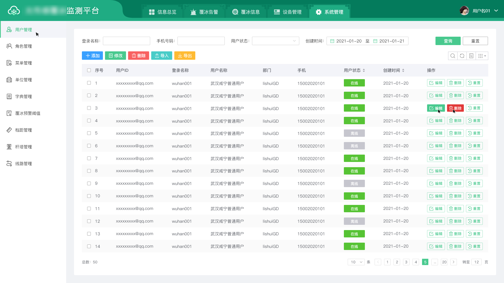Open 字典管理 in the sidebar
504x283 pixels.
click(33, 96)
